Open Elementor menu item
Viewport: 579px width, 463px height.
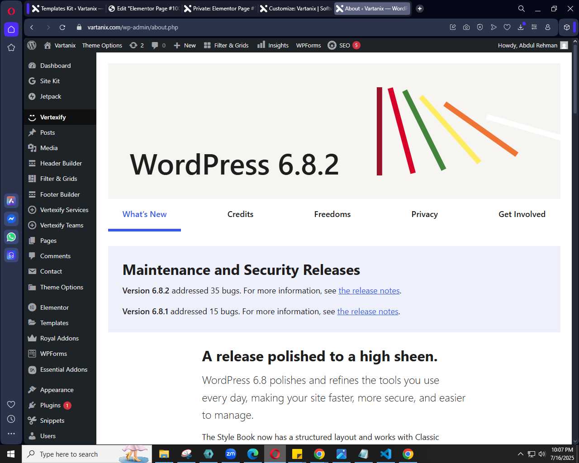point(60,307)
